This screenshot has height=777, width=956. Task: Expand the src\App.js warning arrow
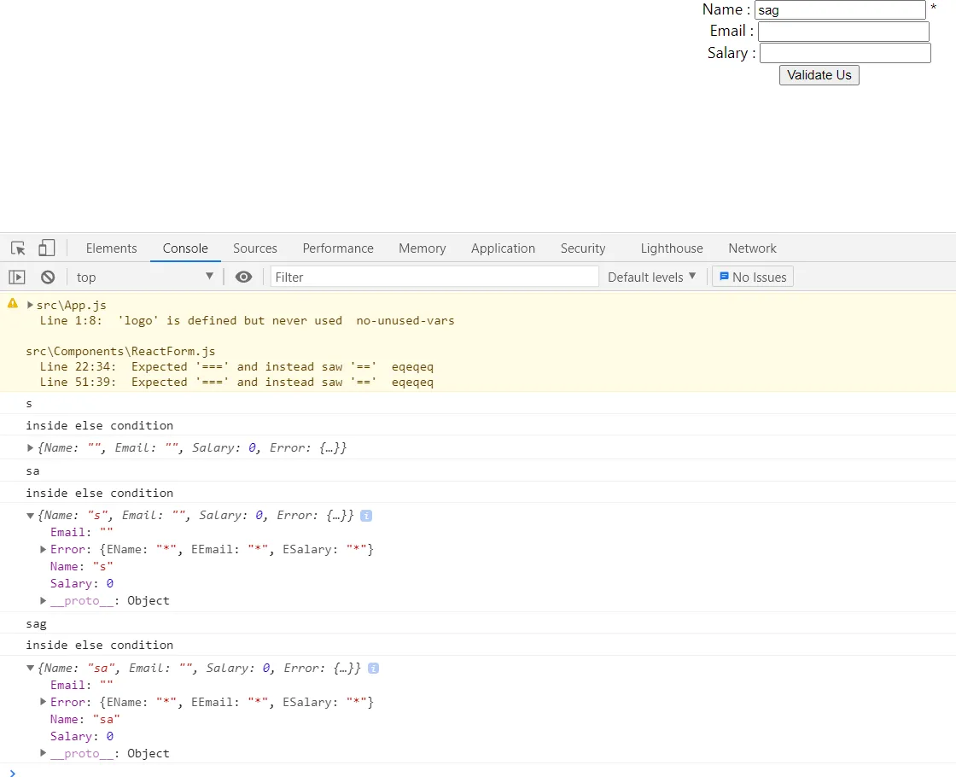[x=30, y=304]
